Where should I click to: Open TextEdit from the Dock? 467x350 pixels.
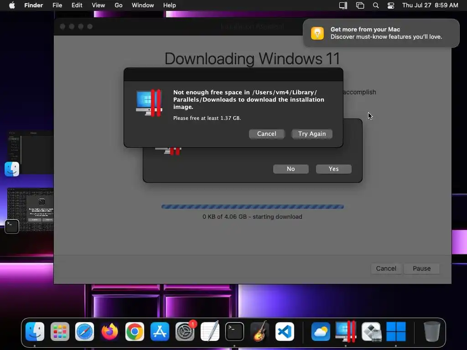click(210, 332)
